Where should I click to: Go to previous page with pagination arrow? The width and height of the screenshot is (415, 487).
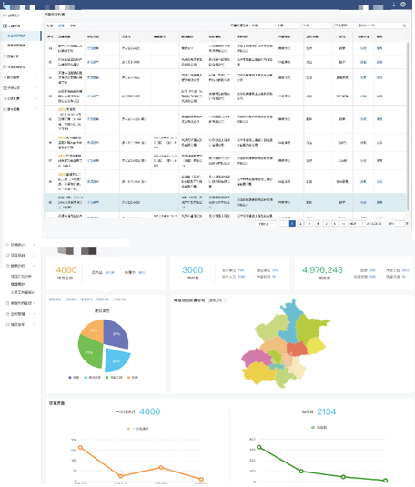[283, 224]
